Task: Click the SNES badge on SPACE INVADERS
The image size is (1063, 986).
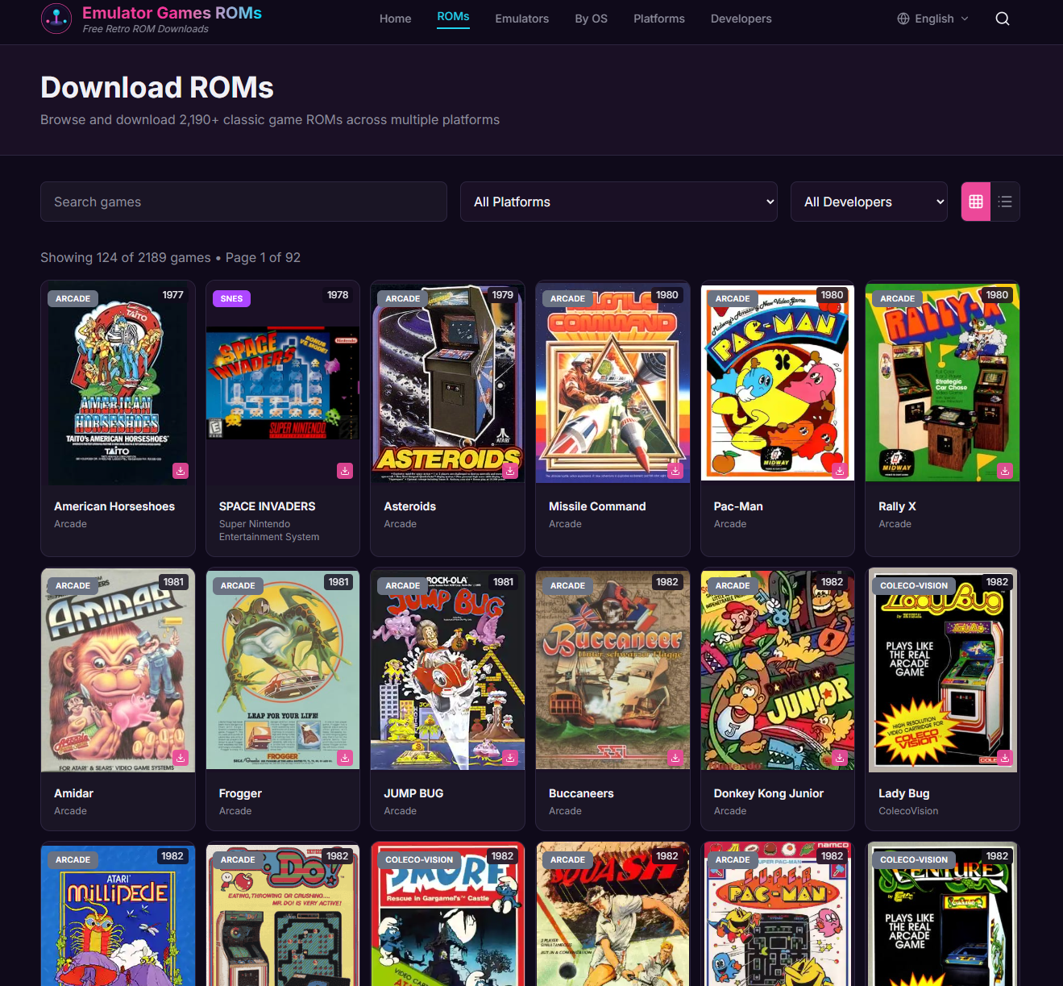Action: (x=231, y=298)
